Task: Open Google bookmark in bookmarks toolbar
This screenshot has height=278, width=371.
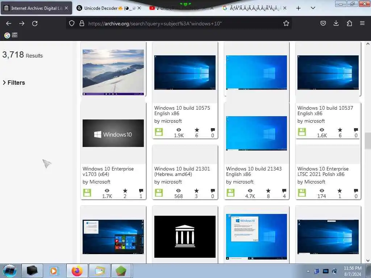Action: coord(7,35)
